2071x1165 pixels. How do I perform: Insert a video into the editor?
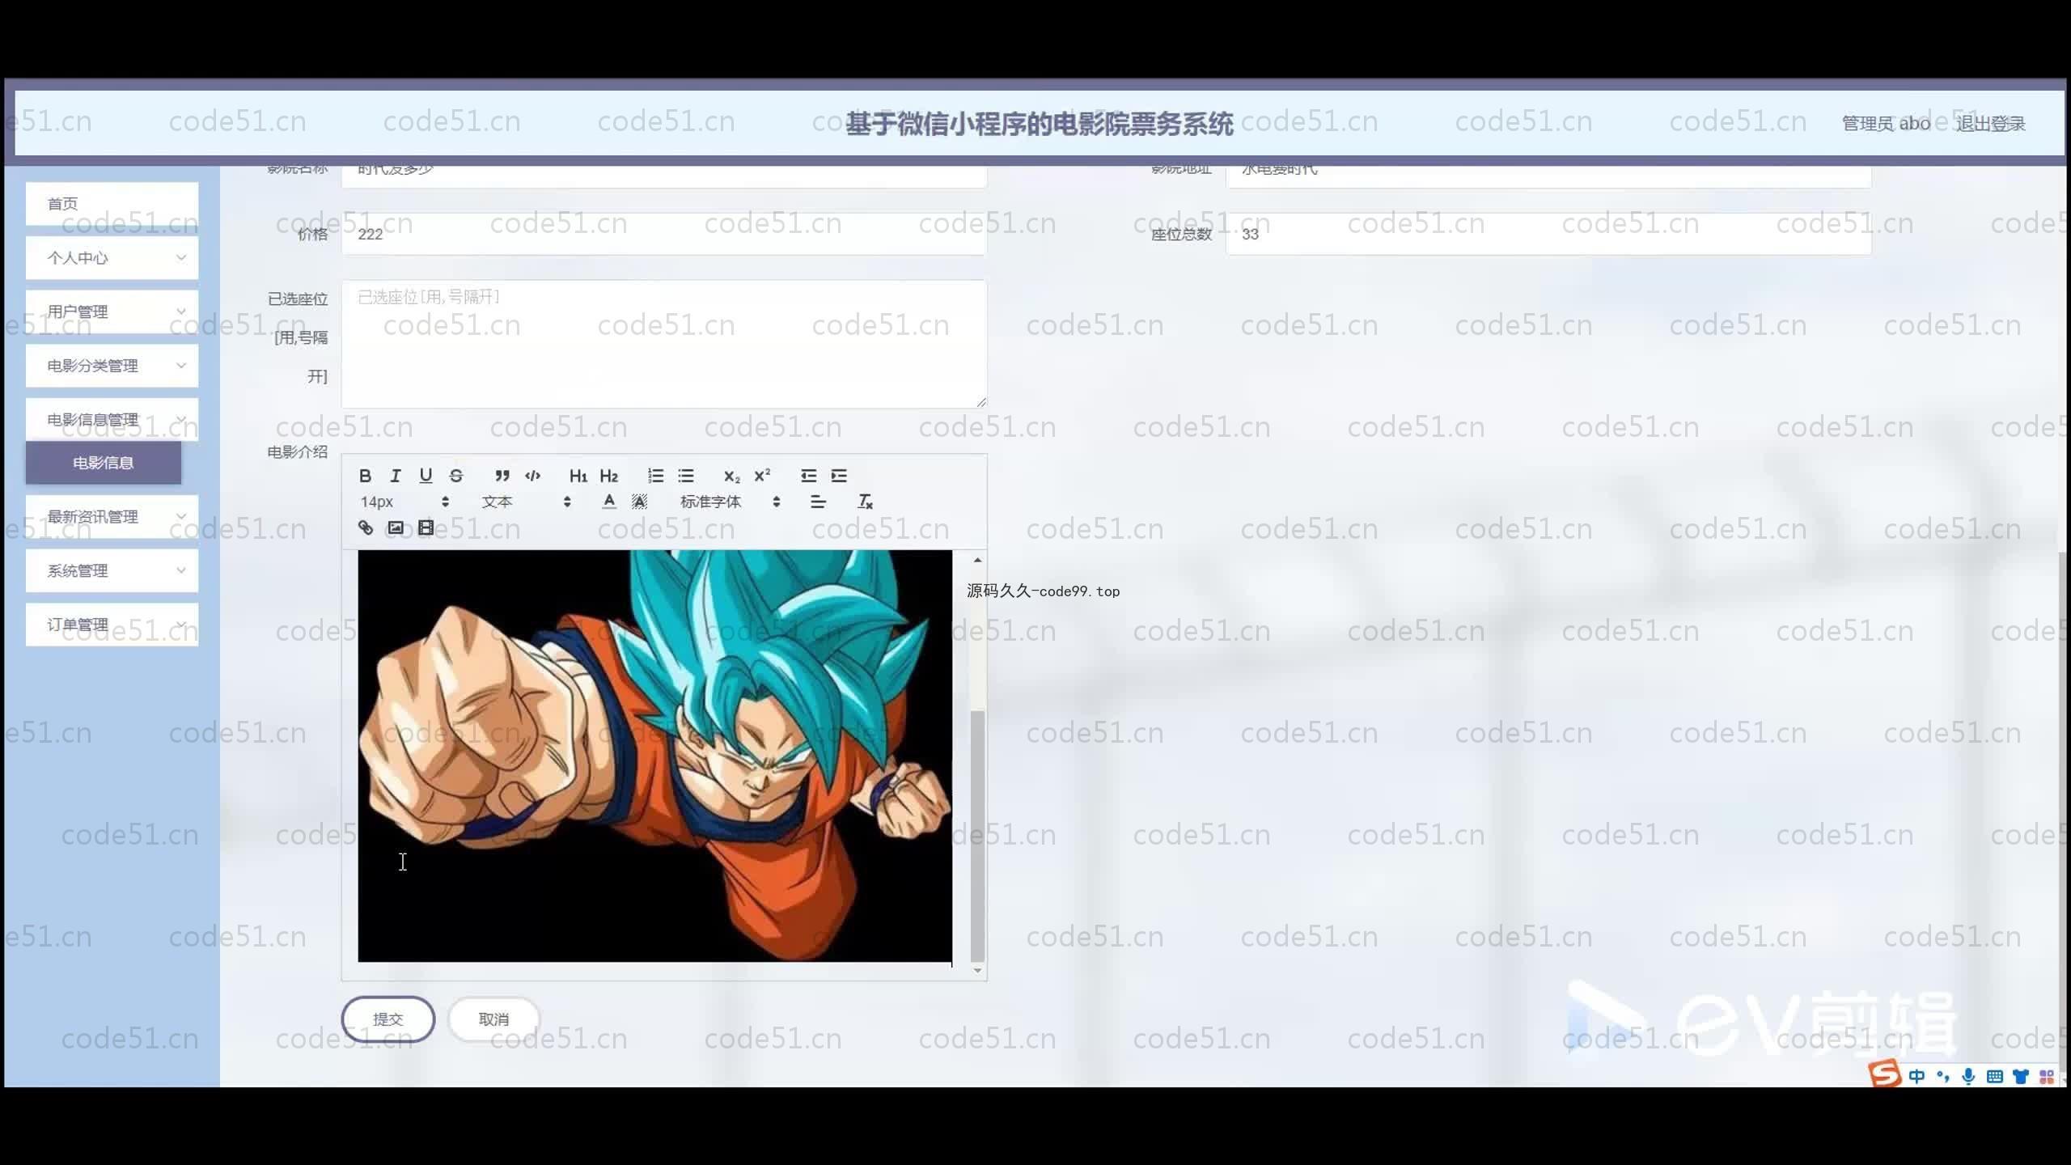(426, 527)
